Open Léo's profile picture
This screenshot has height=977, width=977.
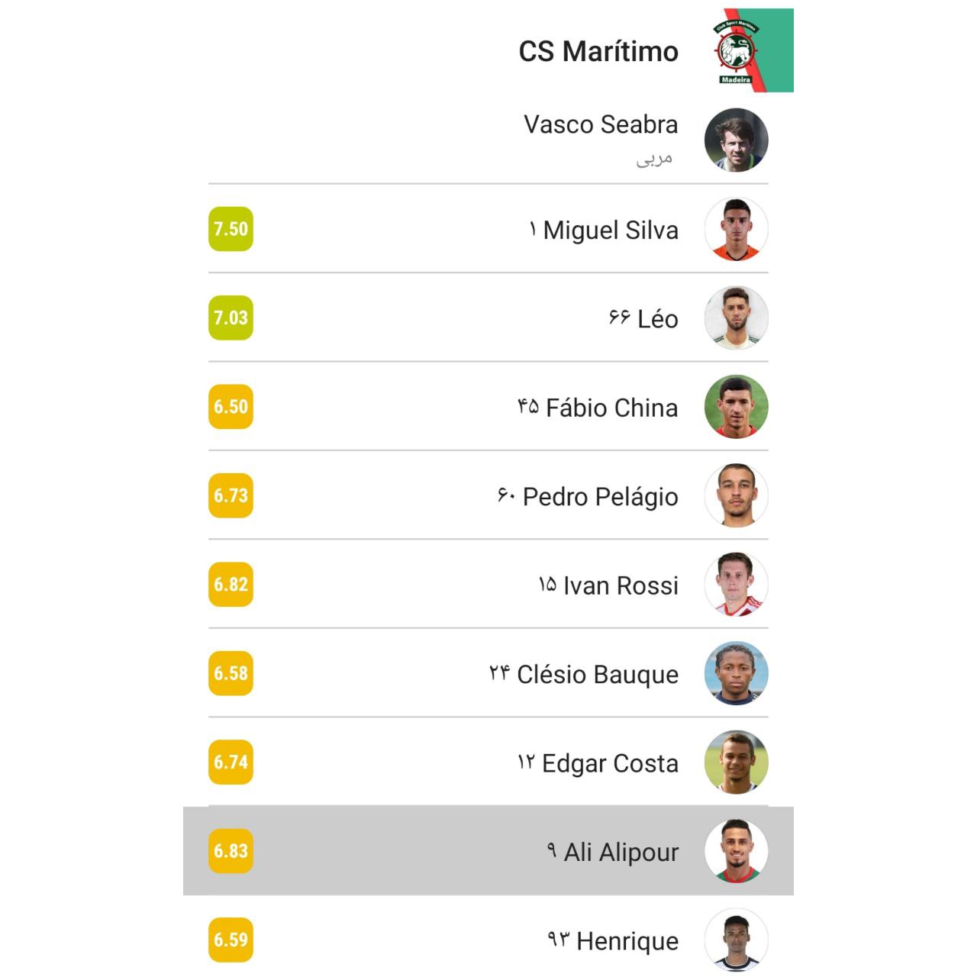pyautogui.click(x=736, y=318)
